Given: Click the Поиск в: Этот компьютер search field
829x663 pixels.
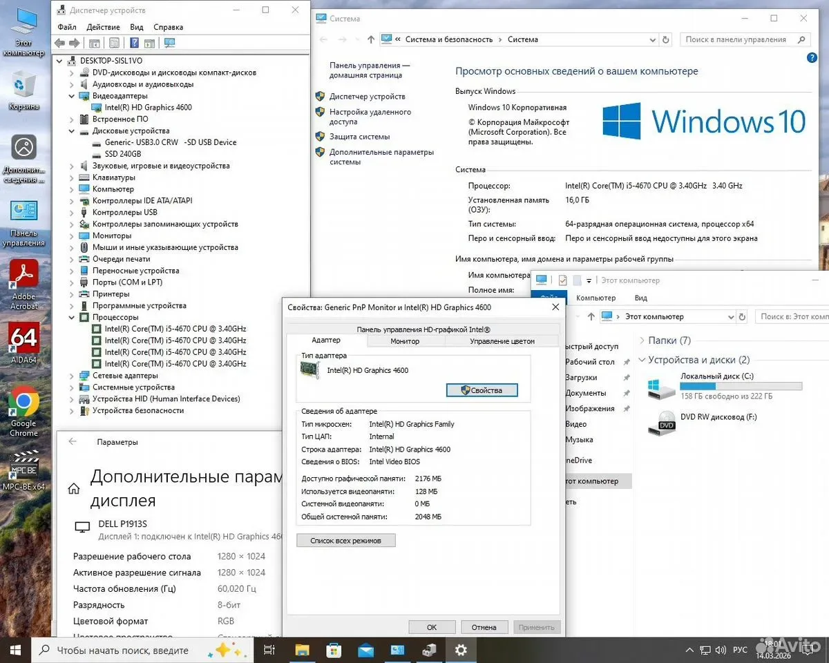Looking at the screenshot, I should point(792,316).
